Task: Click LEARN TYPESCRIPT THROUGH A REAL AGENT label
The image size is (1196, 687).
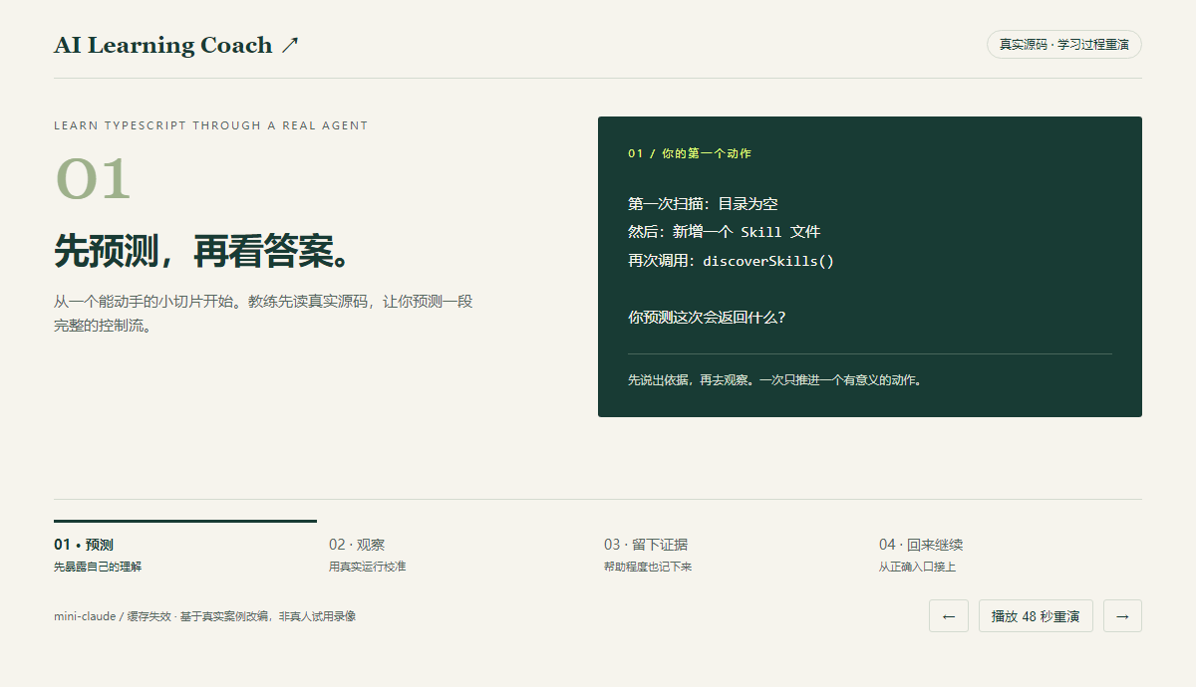Action: (211, 125)
